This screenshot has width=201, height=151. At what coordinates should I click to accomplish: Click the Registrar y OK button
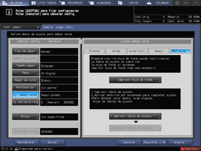155,142
